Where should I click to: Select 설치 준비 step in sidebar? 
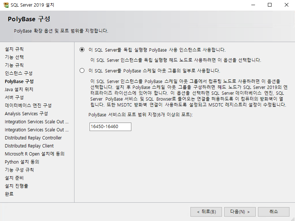(14, 178)
